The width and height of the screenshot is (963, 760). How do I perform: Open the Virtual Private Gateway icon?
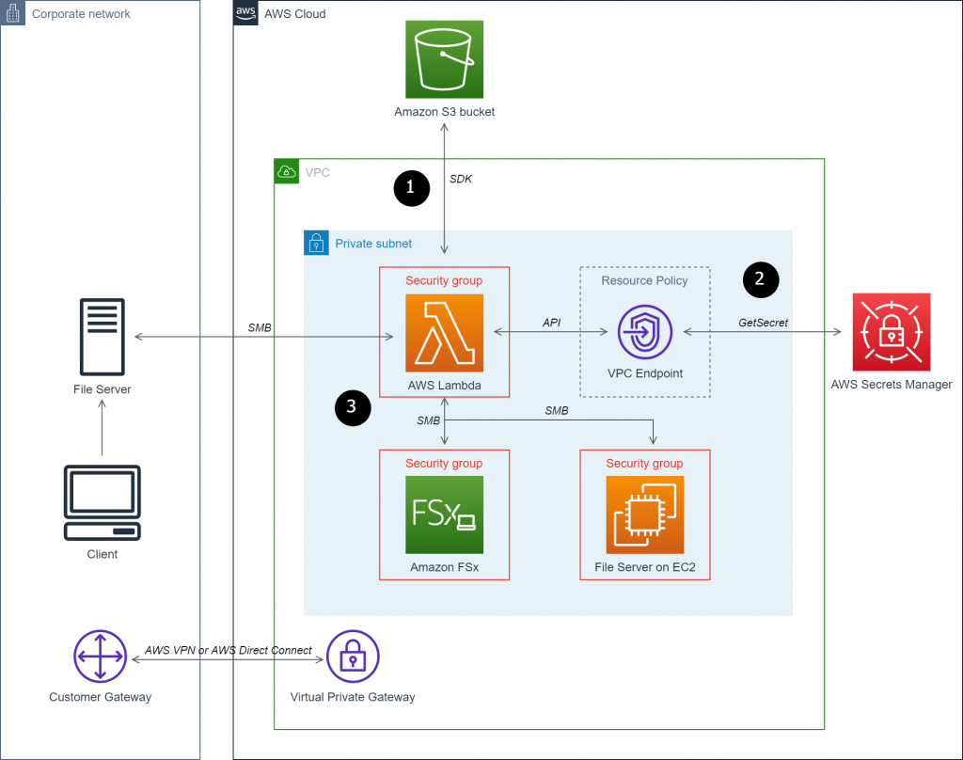coord(353,657)
